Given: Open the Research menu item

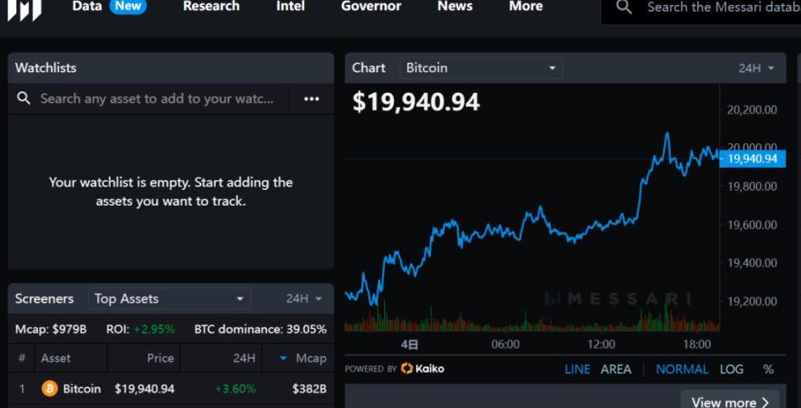Looking at the screenshot, I should click(211, 7).
